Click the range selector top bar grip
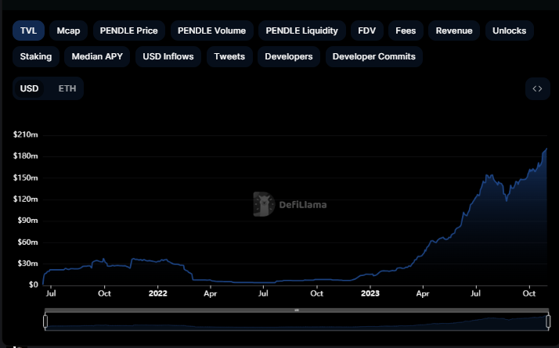 (297, 310)
